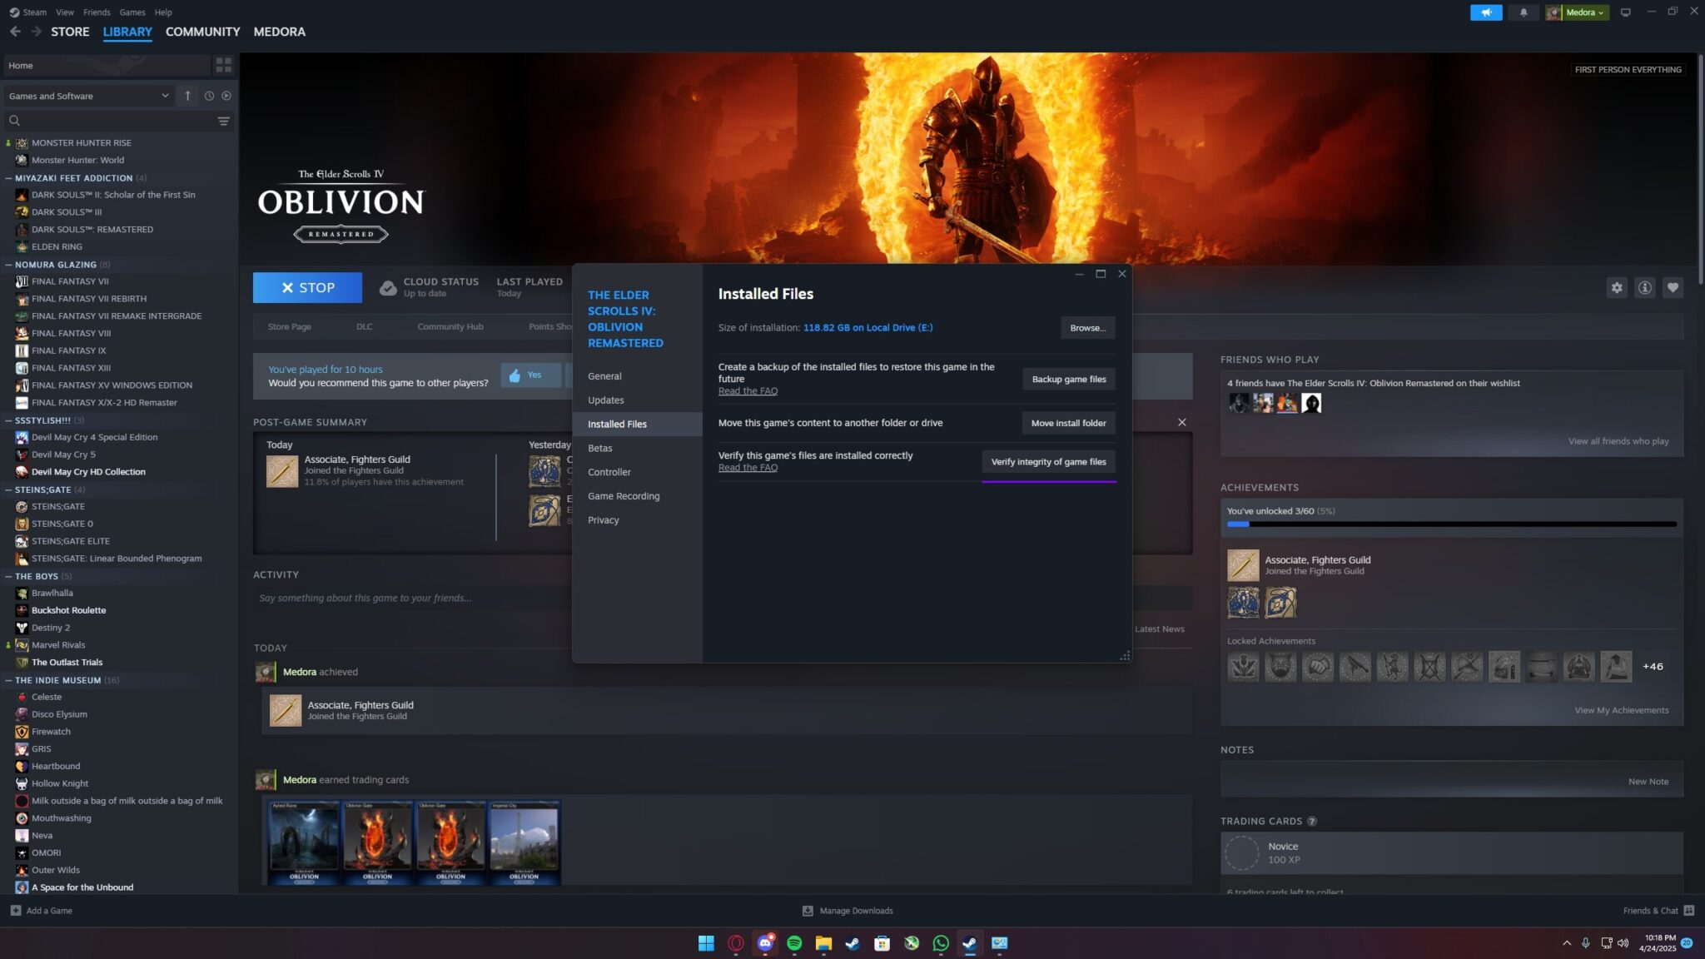
Task: Toggle recent activity clock icon in sidebar
Action: tap(209, 96)
